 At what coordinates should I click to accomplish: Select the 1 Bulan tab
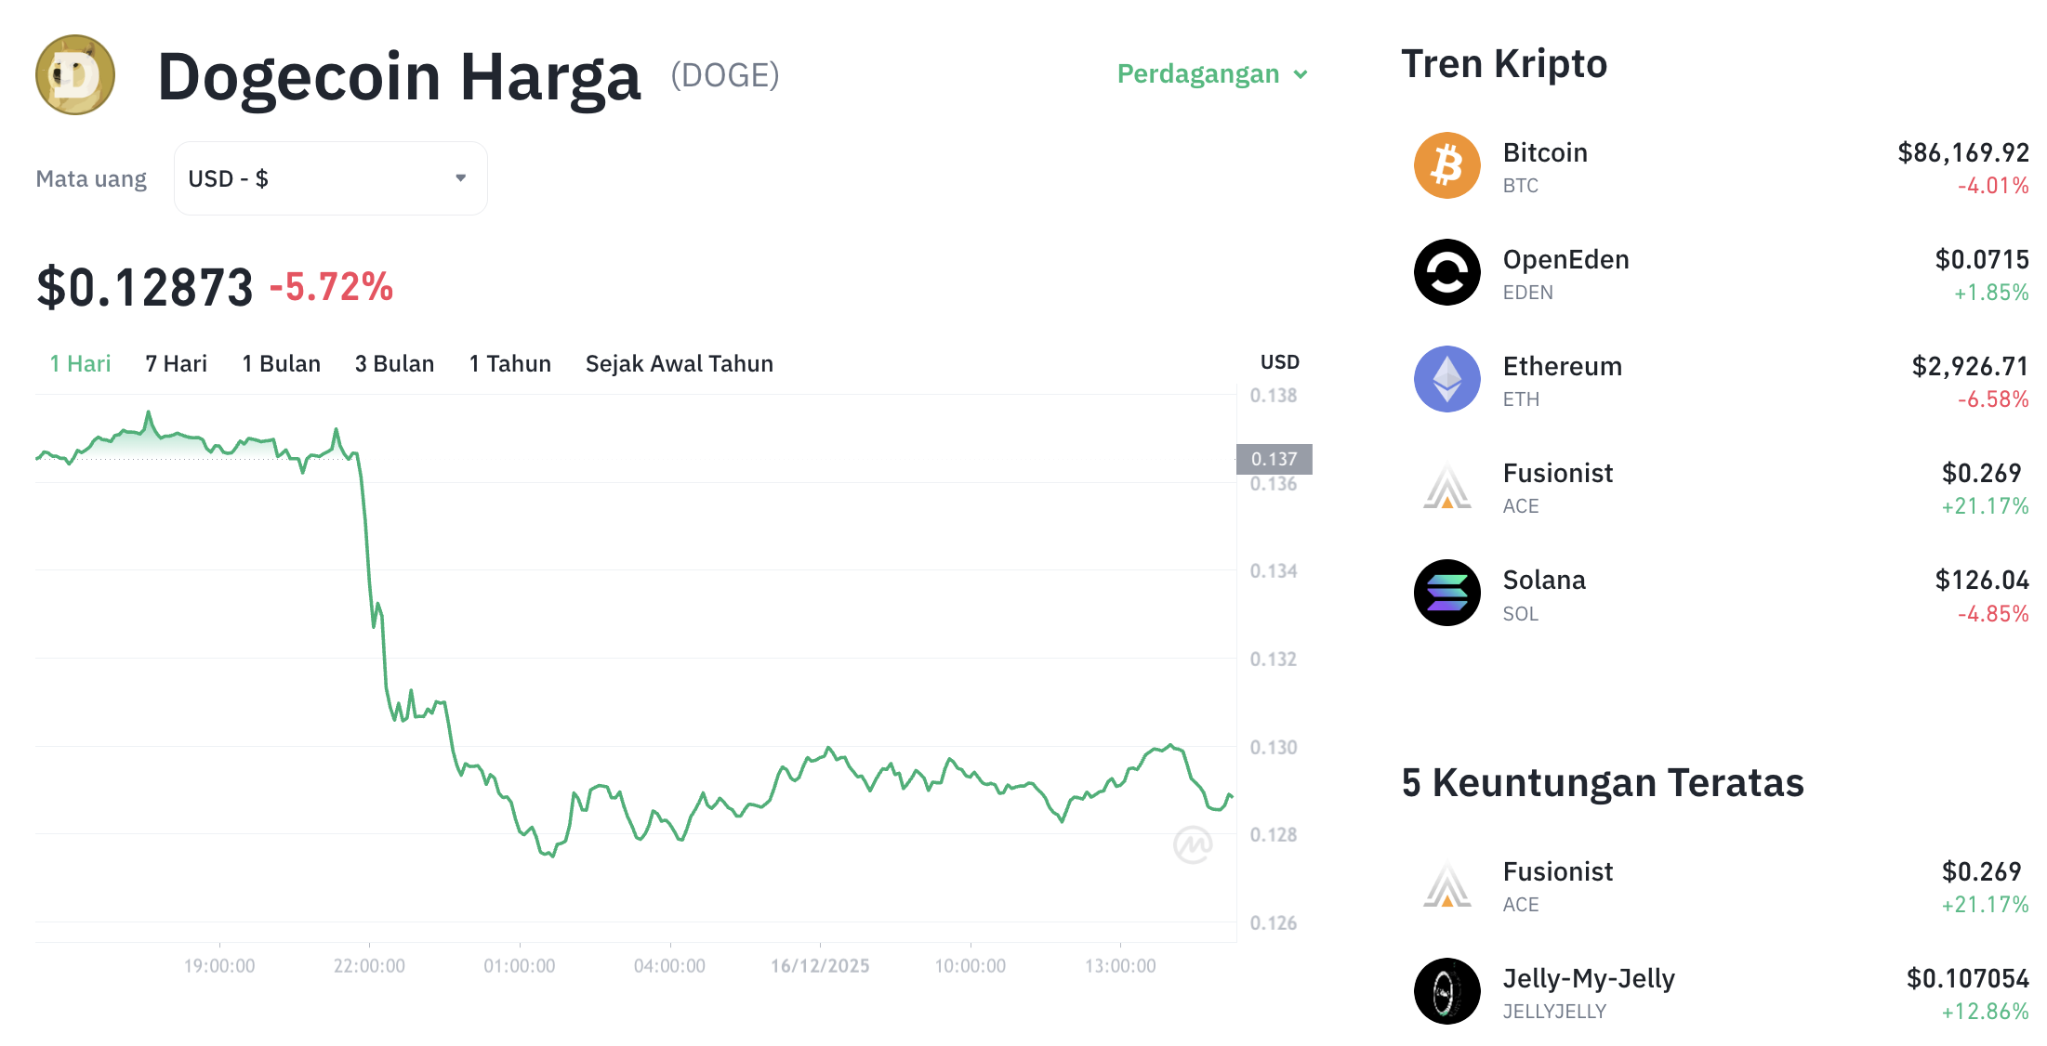(x=281, y=363)
